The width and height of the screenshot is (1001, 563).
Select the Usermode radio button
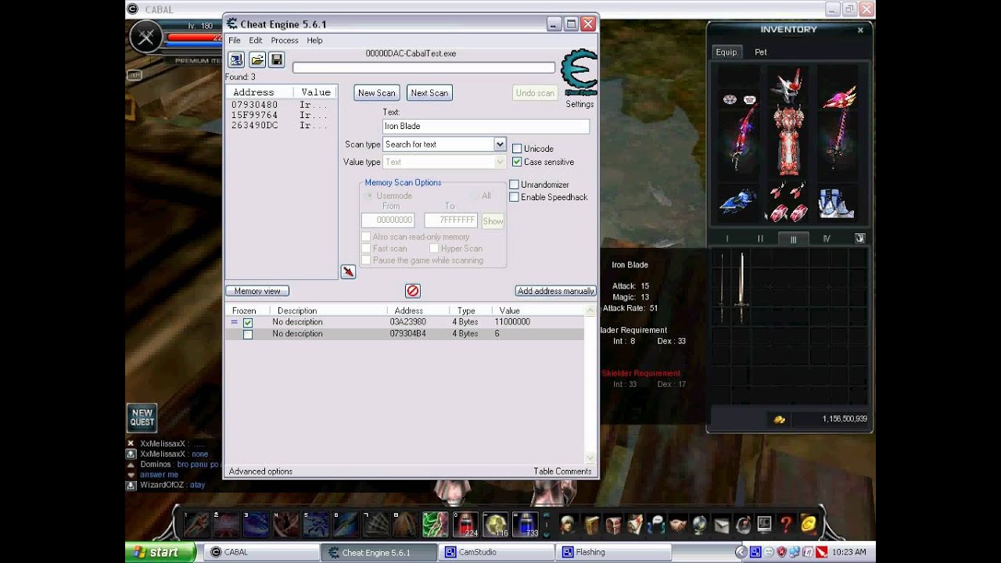pyautogui.click(x=369, y=195)
